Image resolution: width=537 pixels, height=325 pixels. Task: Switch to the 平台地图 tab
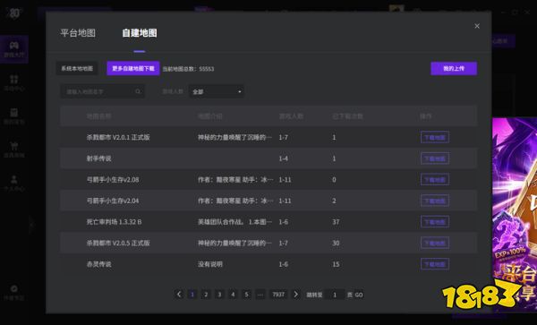click(x=78, y=33)
